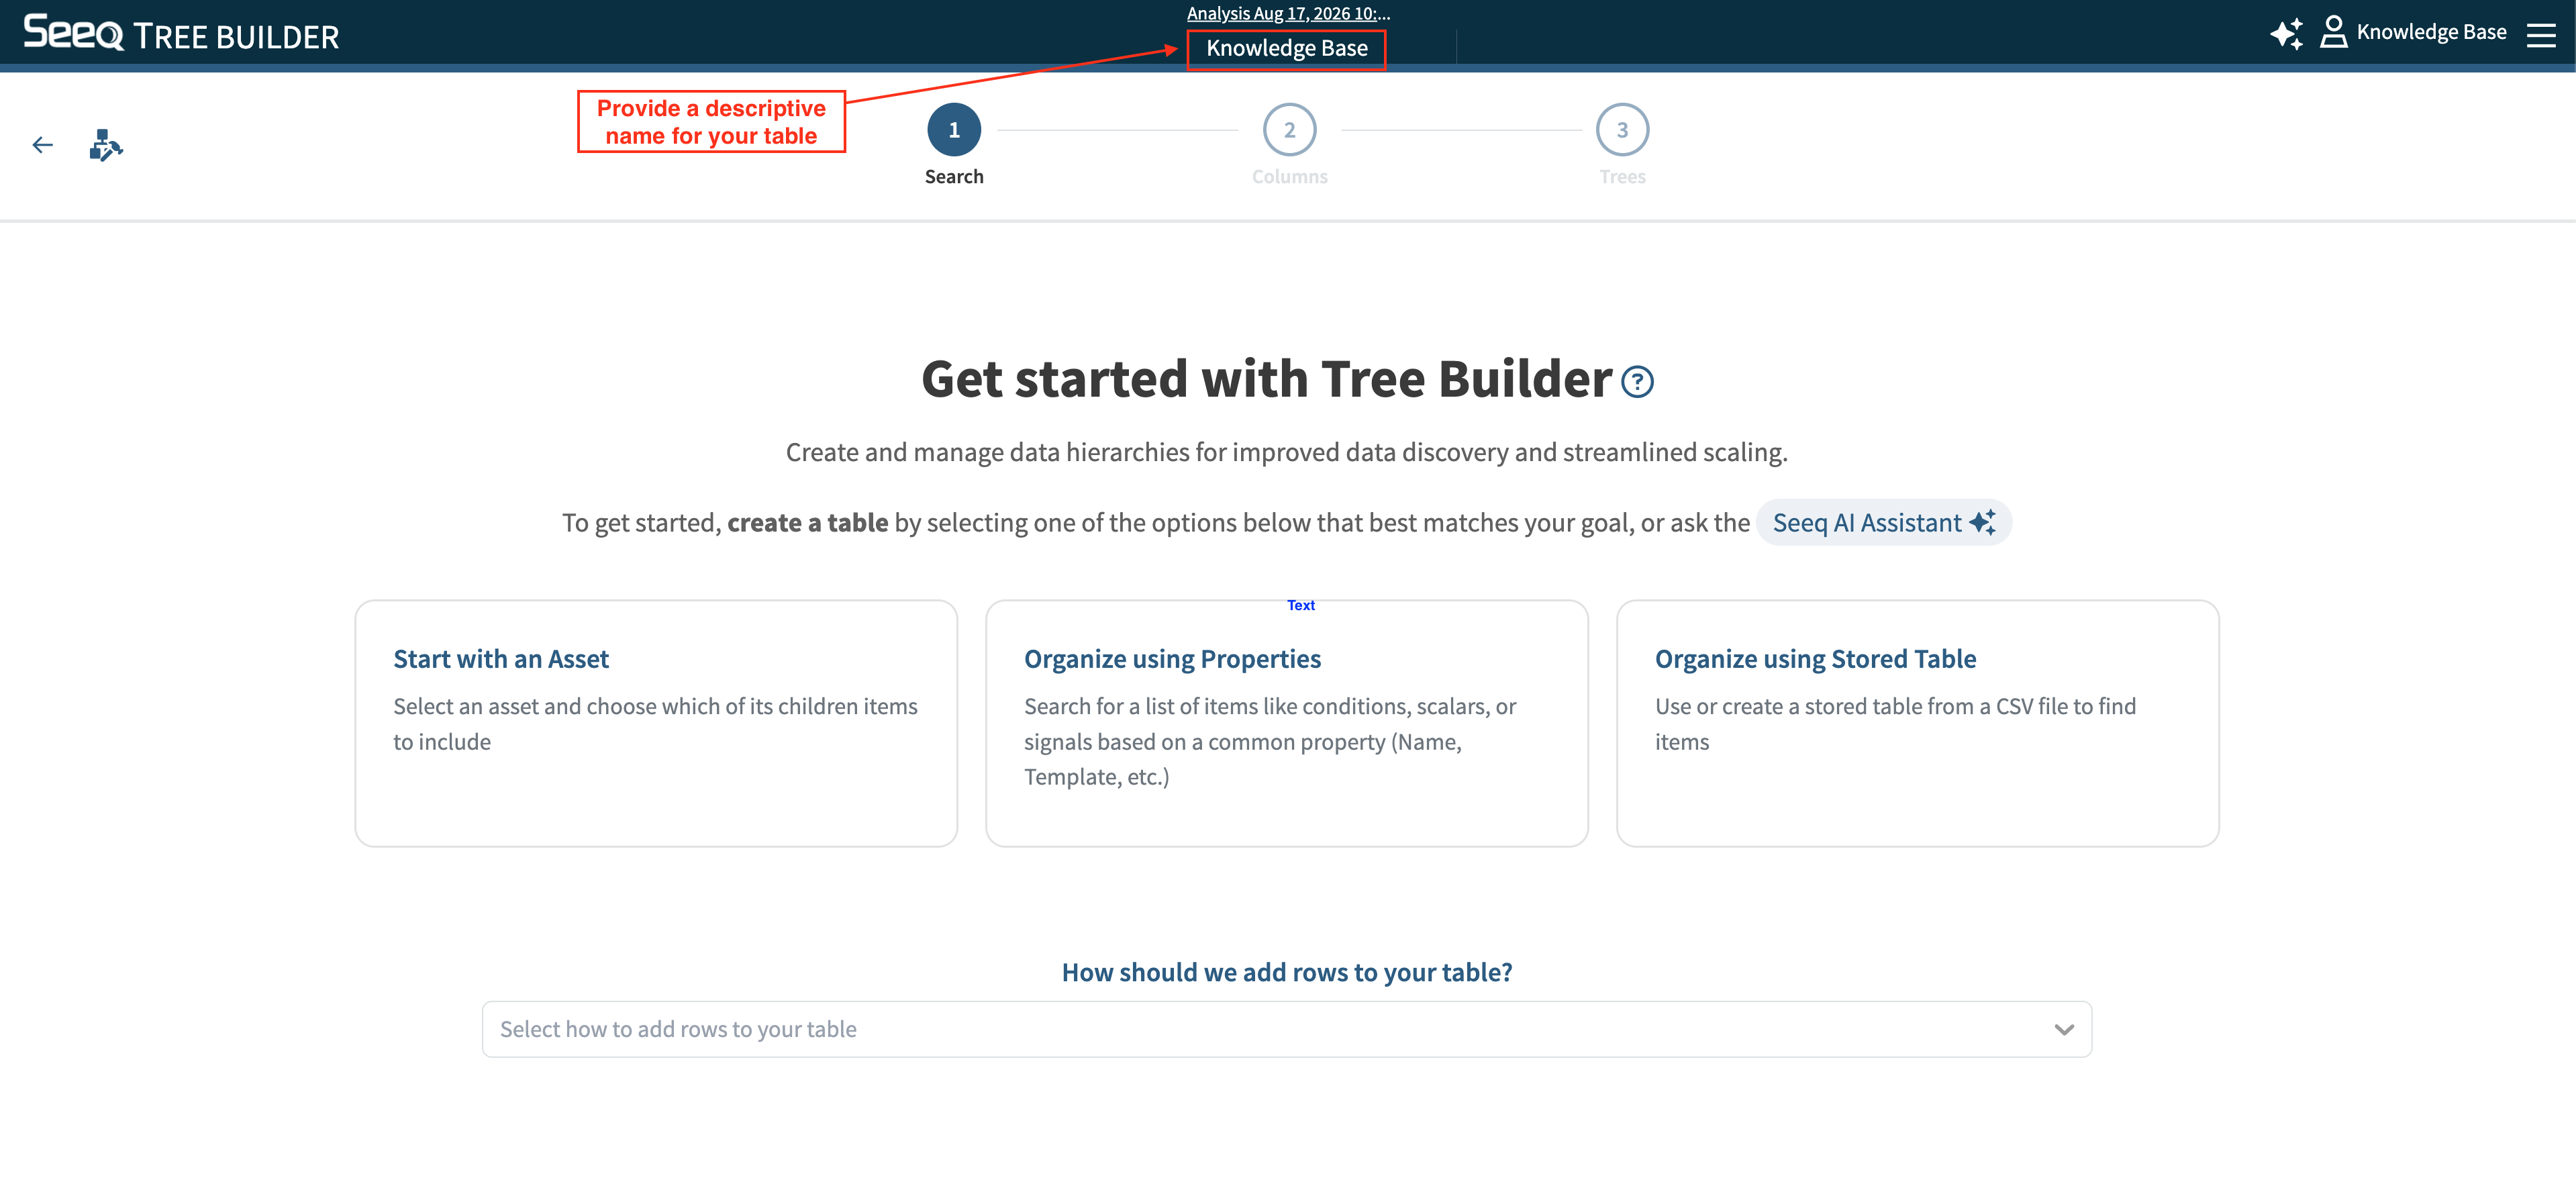Open the AI Assistant sparkle icon in header

[x=2286, y=33]
